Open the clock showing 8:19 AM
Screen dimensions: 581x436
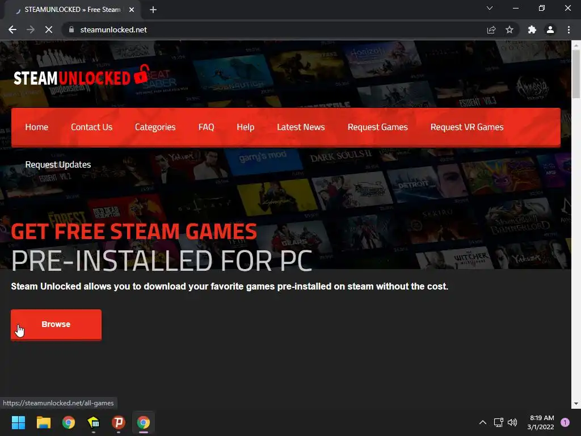(x=541, y=422)
